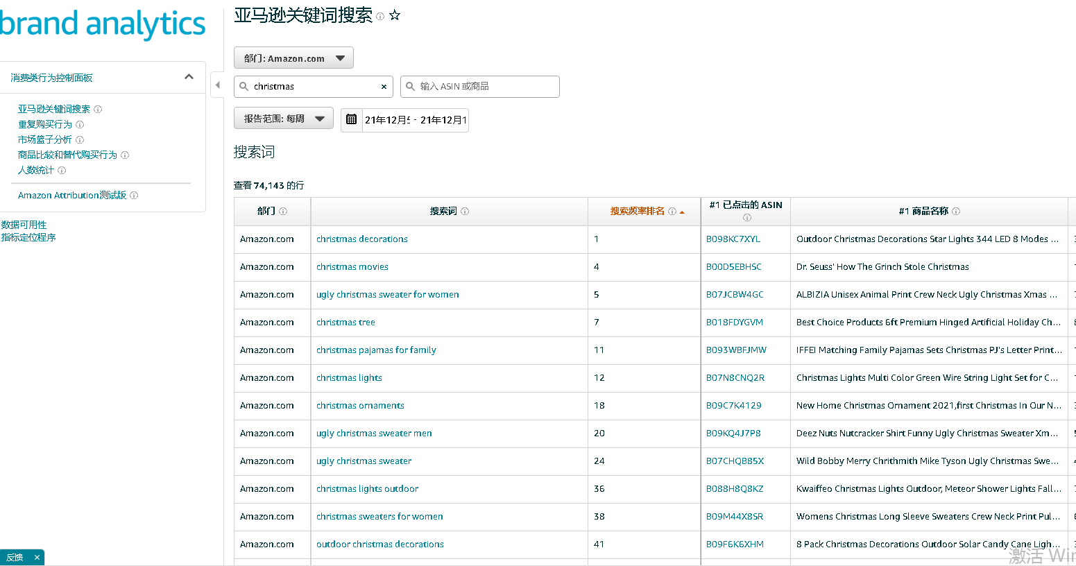Open the christmas decorations search term link
This screenshot has height=566, width=1076.
point(361,239)
